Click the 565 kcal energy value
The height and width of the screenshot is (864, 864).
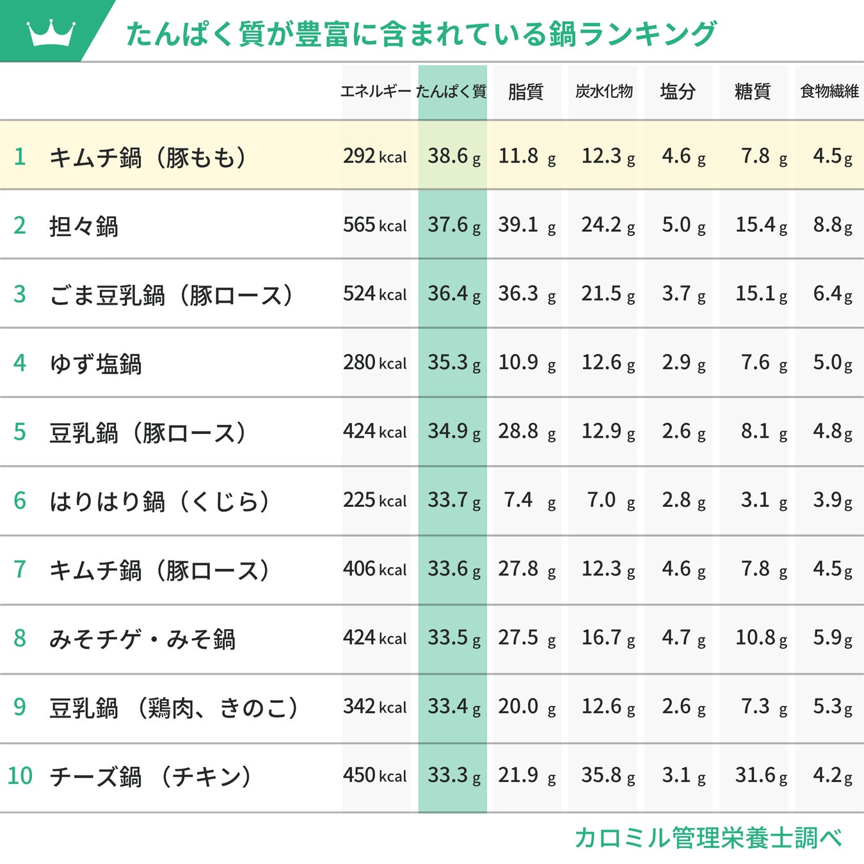[x=374, y=225]
